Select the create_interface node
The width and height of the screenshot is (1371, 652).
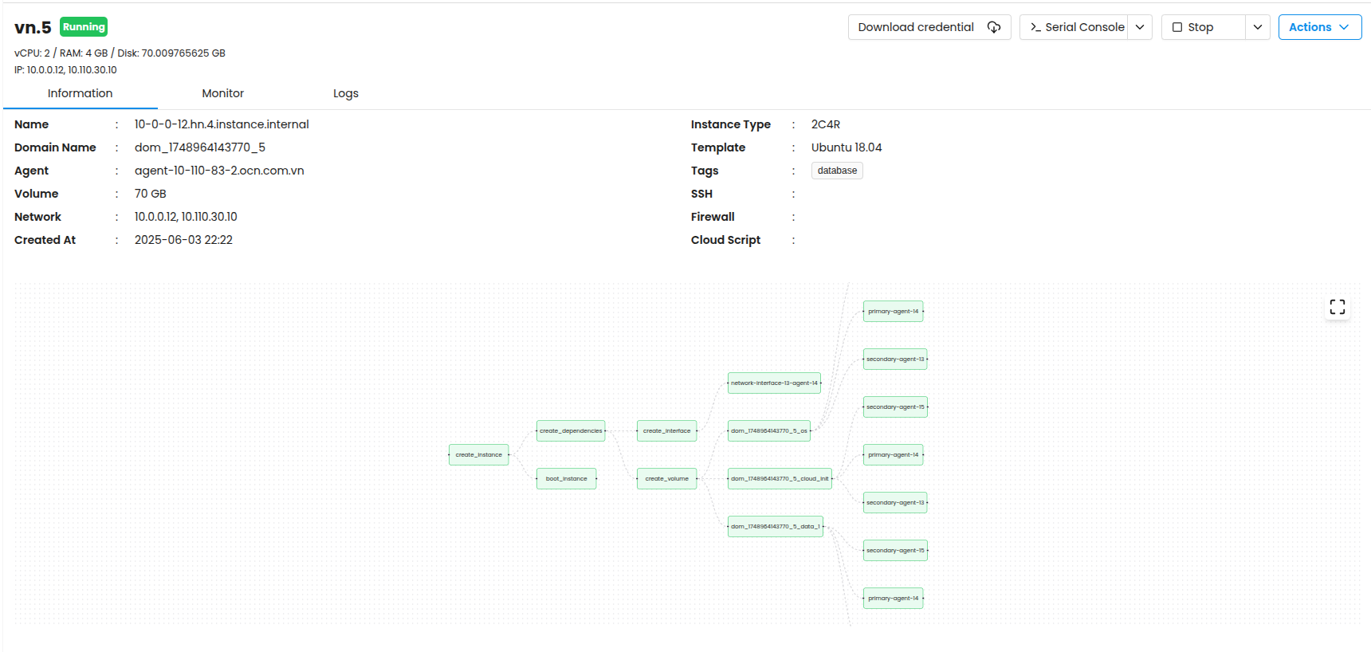point(666,431)
